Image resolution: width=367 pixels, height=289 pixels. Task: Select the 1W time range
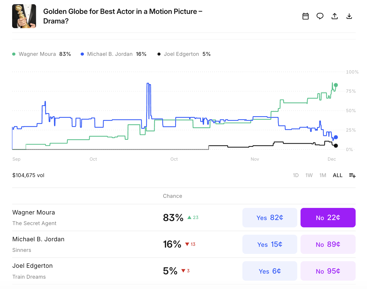[x=309, y=175]
